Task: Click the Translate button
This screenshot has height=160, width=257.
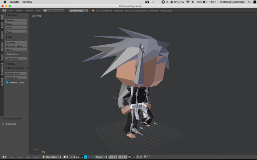Action: (x=16, y=20)
